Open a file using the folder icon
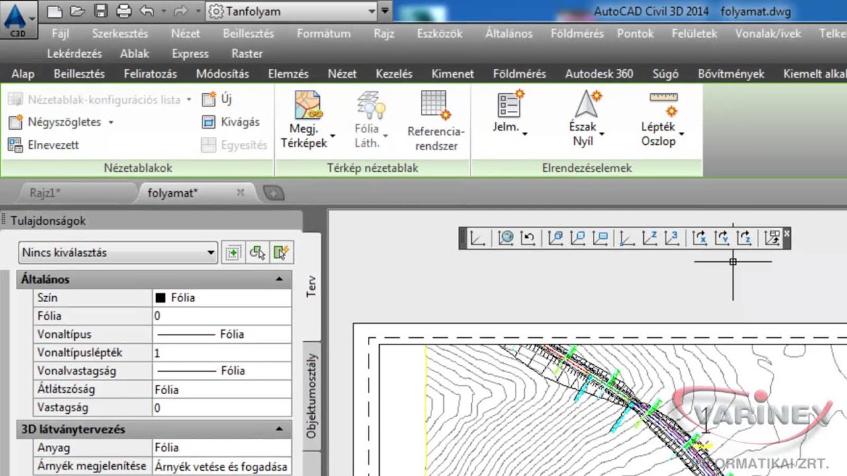 click(x=77, y=11)
